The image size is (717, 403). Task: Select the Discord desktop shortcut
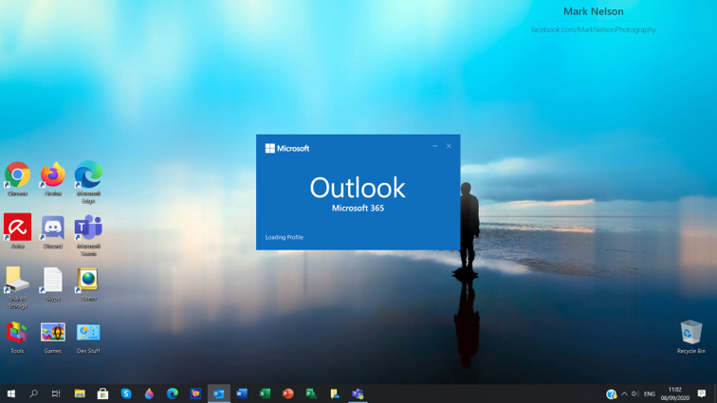tap(53, 232)
